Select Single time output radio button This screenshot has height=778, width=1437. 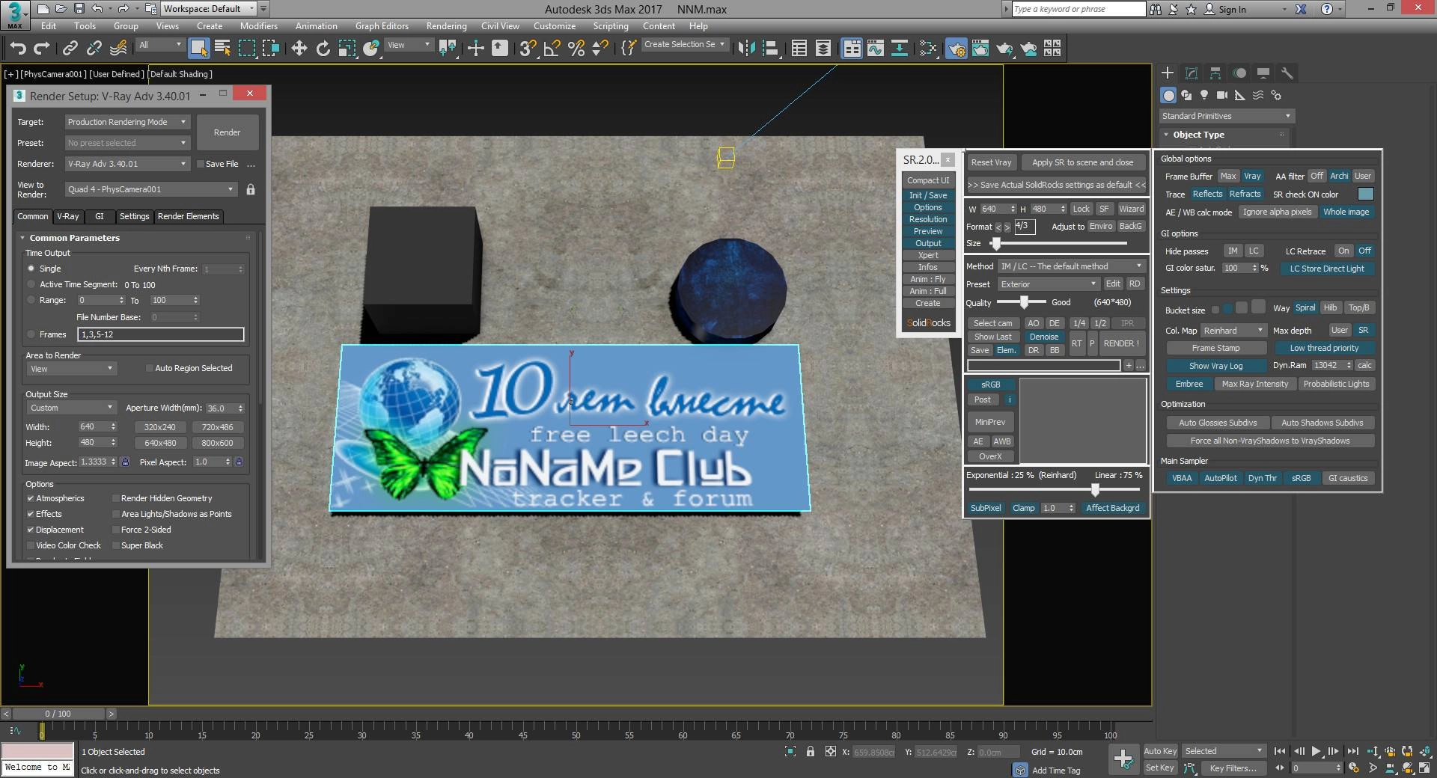(x=31, y=269)
